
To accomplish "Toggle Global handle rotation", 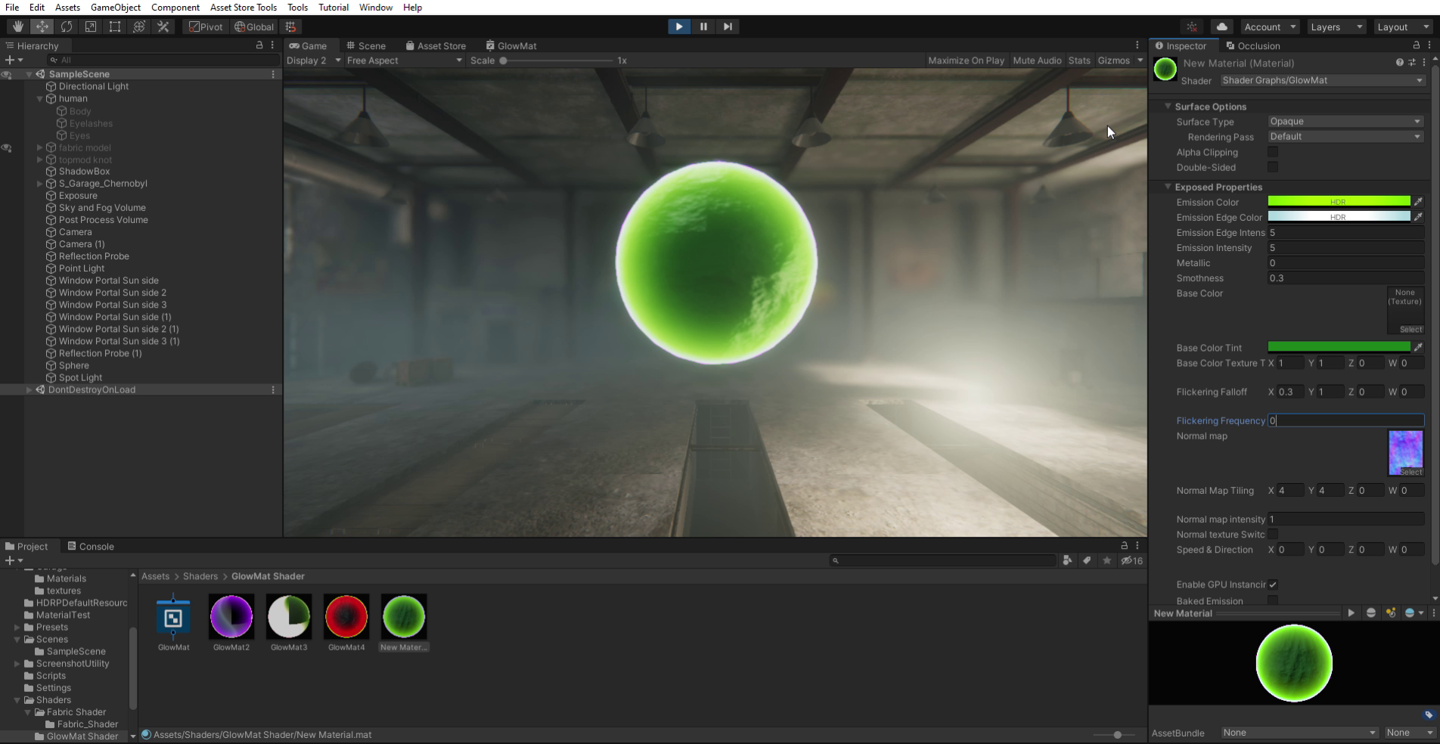I will pyautogui.click(x=254, y=26).
